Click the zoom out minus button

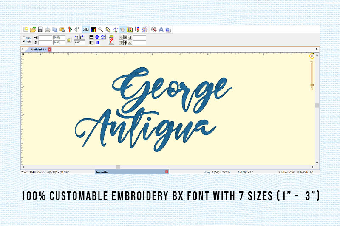click(312, 89)
